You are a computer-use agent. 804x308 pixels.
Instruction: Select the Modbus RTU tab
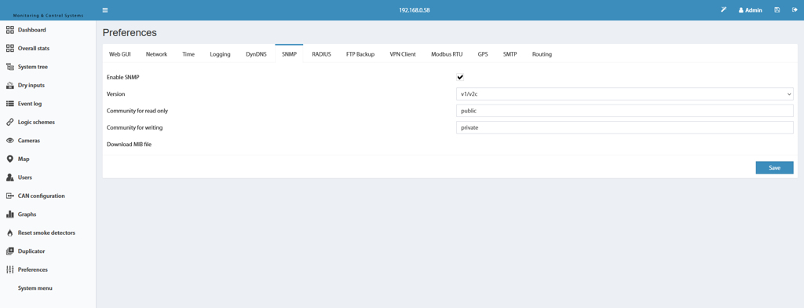coord(447,54)
